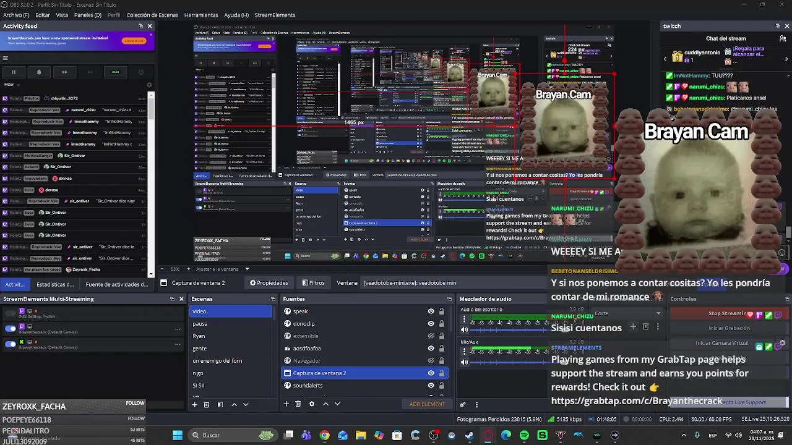Image resolution: width=792 pixels, height=445 pixels.
Task: Select the pausa scene
Action: 231,324
